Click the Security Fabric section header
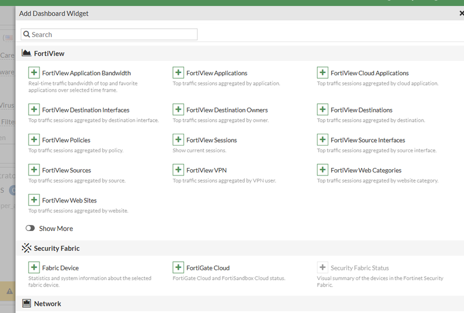The height and width of the screenshot is (313, 464). tap(56, 248)
